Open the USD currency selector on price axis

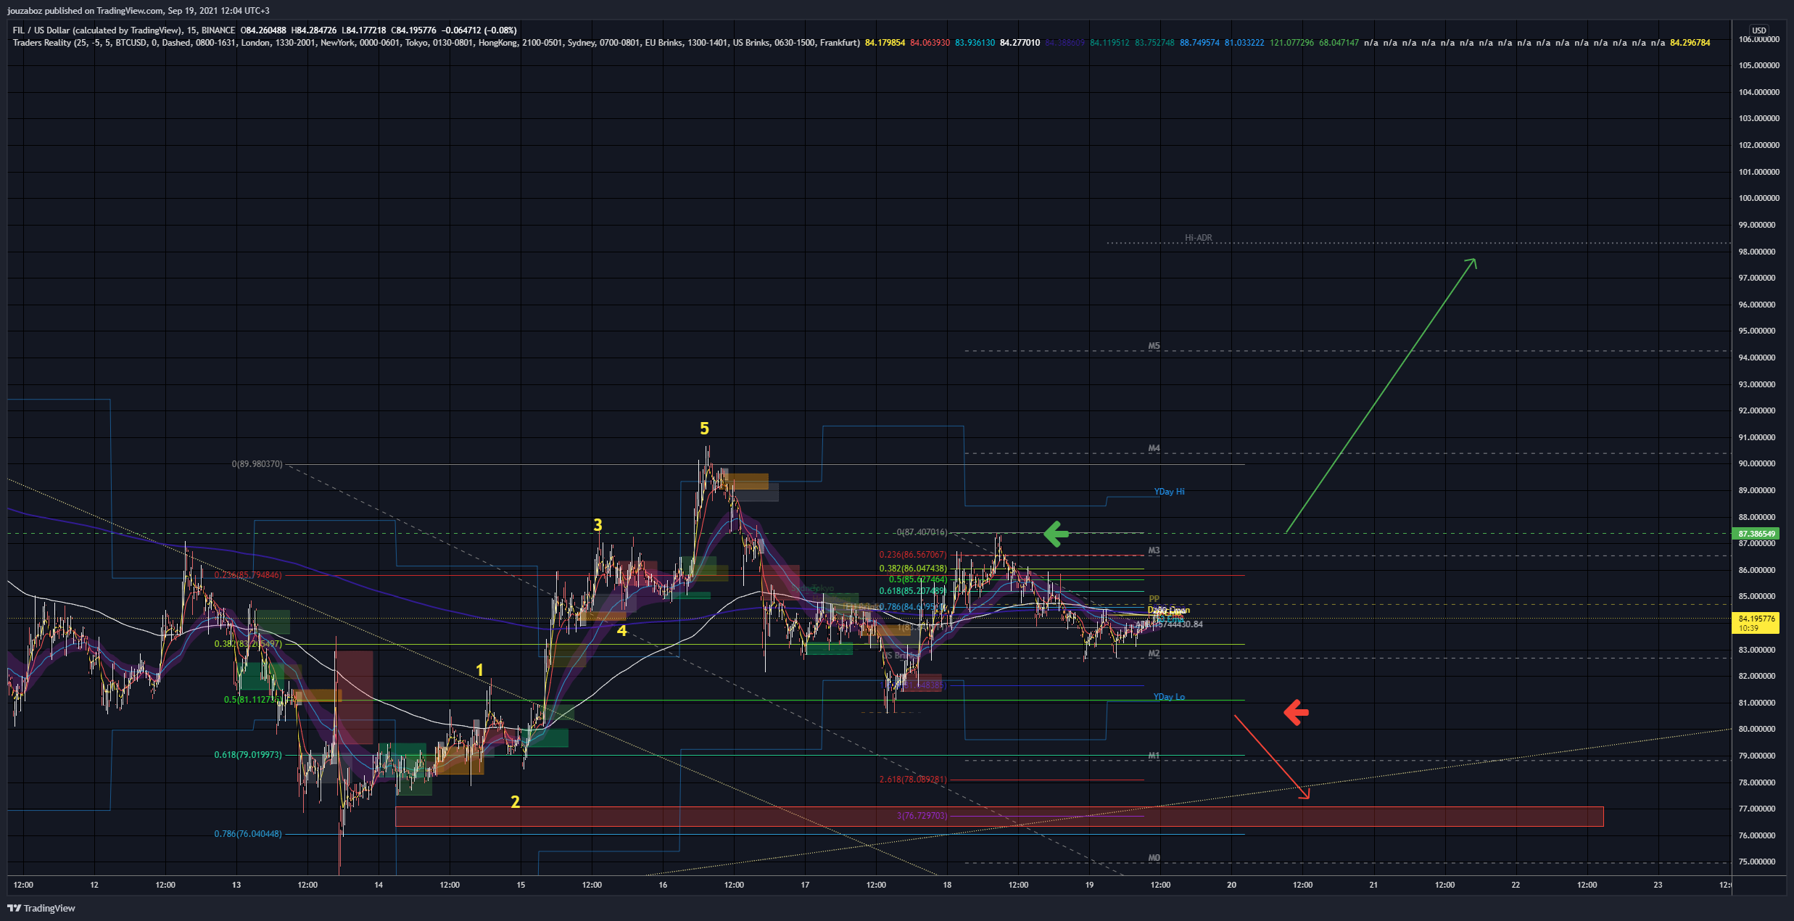coord(1758,30)
